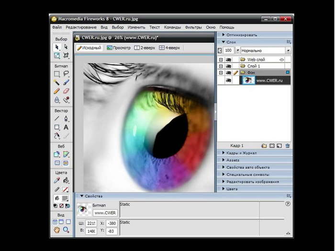Select the Magic Wand tool
The image size is (335, 251).
tap(56, 82)
